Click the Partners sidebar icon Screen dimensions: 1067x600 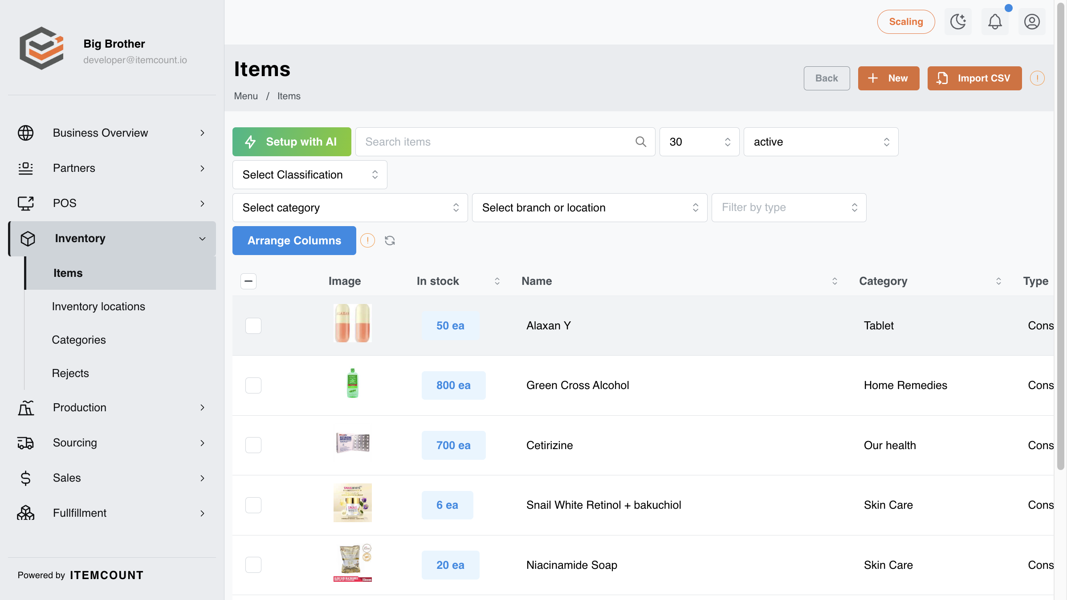25,168
